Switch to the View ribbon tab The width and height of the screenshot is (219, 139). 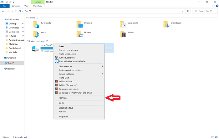pyautogui.click(x=26, y=6)
